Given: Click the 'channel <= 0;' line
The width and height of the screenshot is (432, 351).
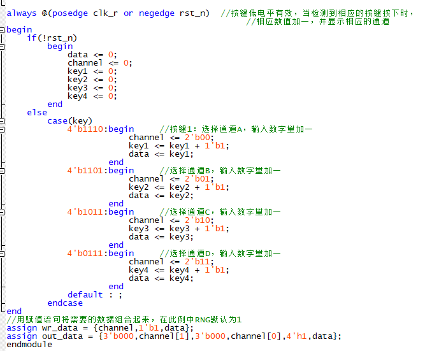Looking at the screenshot, I should [100, 63].
